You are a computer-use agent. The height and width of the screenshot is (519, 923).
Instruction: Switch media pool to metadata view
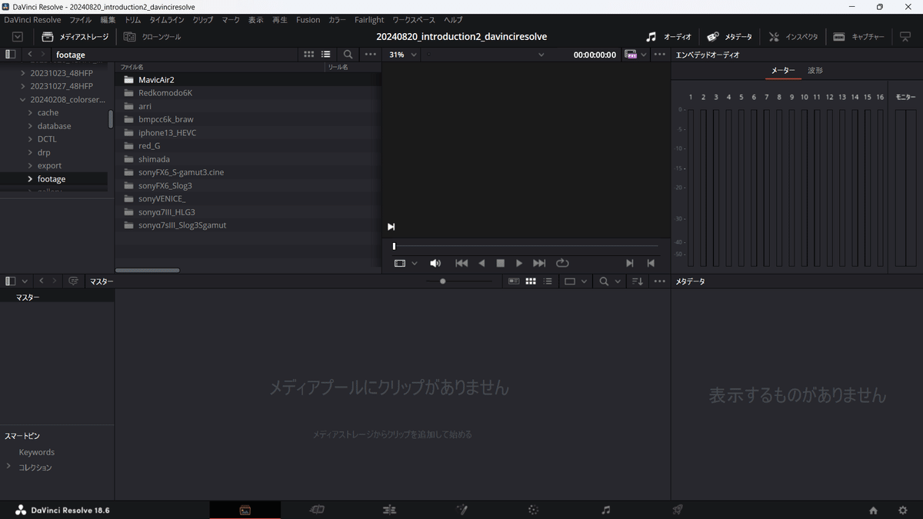(x=514, y=281)
